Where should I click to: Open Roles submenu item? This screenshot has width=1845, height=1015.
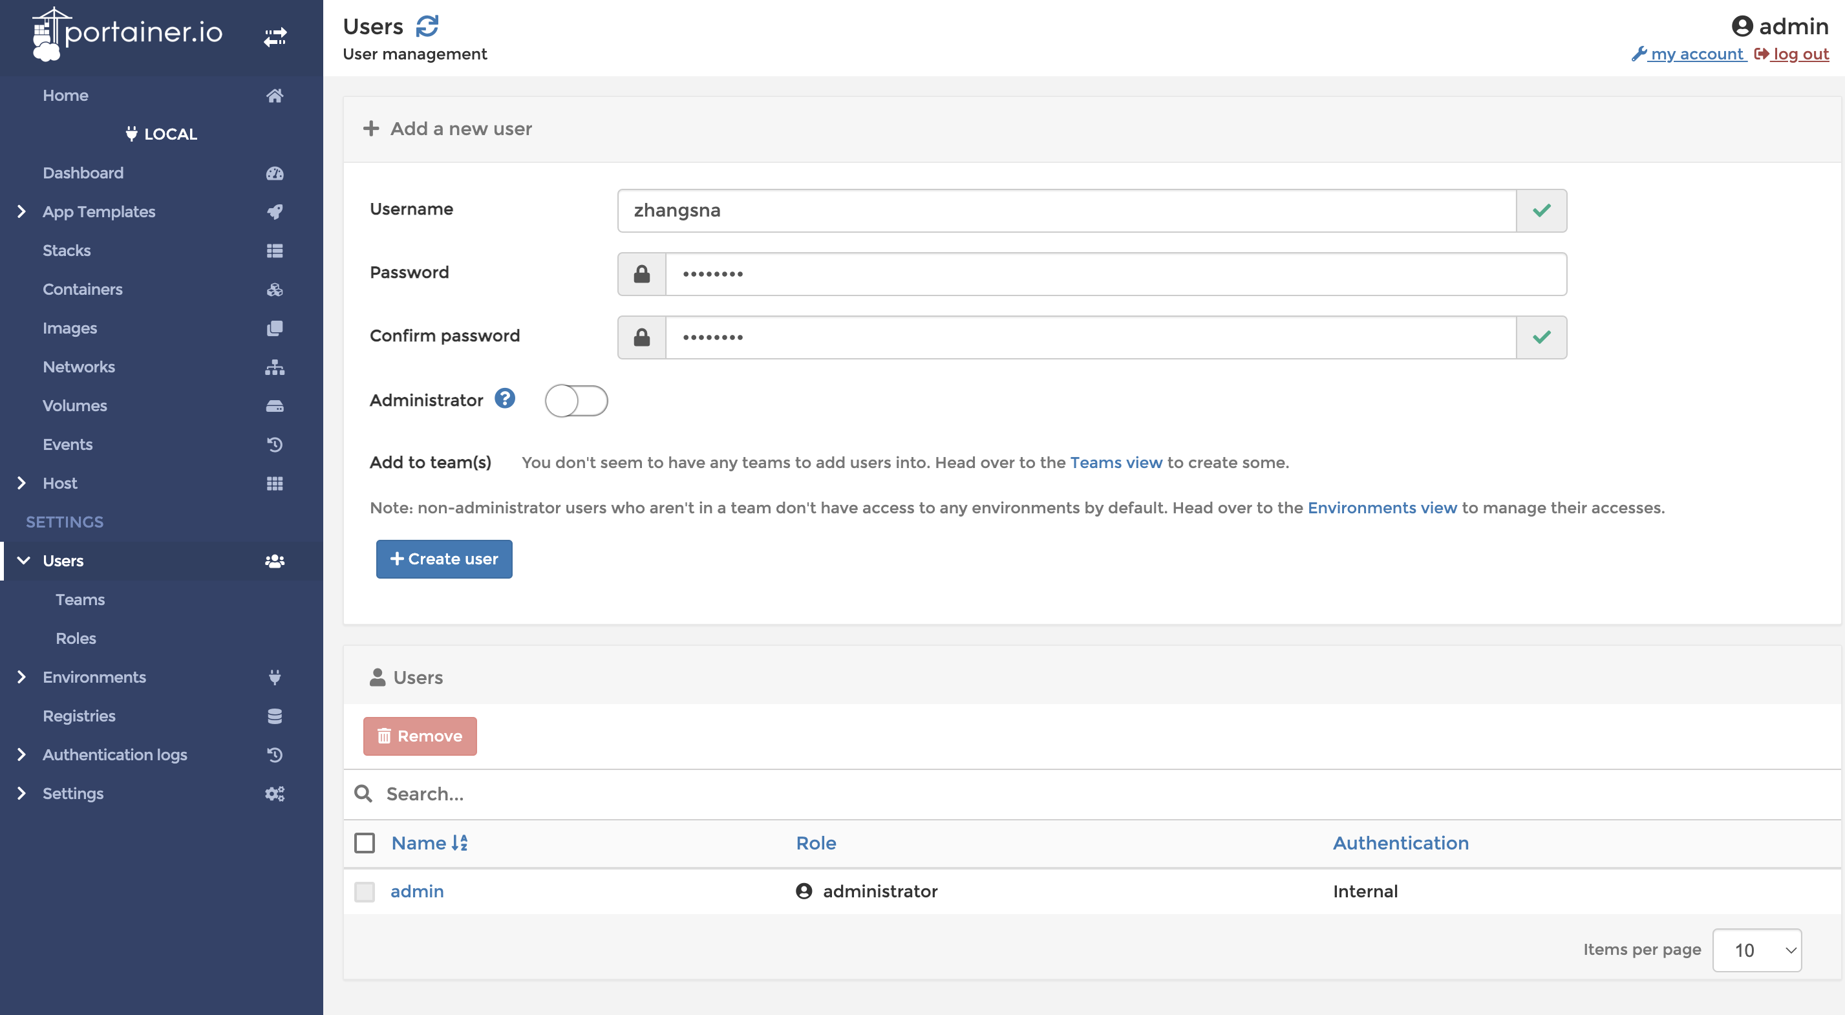pyautogui.click(x=76, y=638)
